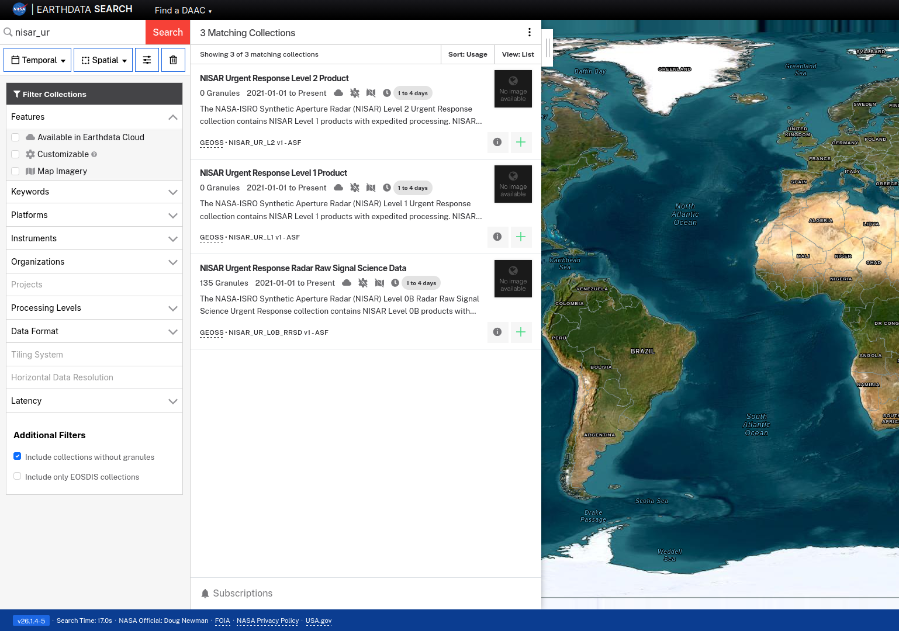Change Sort: Usage option
Screen dimensions: 899x631
(x=468, y=54)
